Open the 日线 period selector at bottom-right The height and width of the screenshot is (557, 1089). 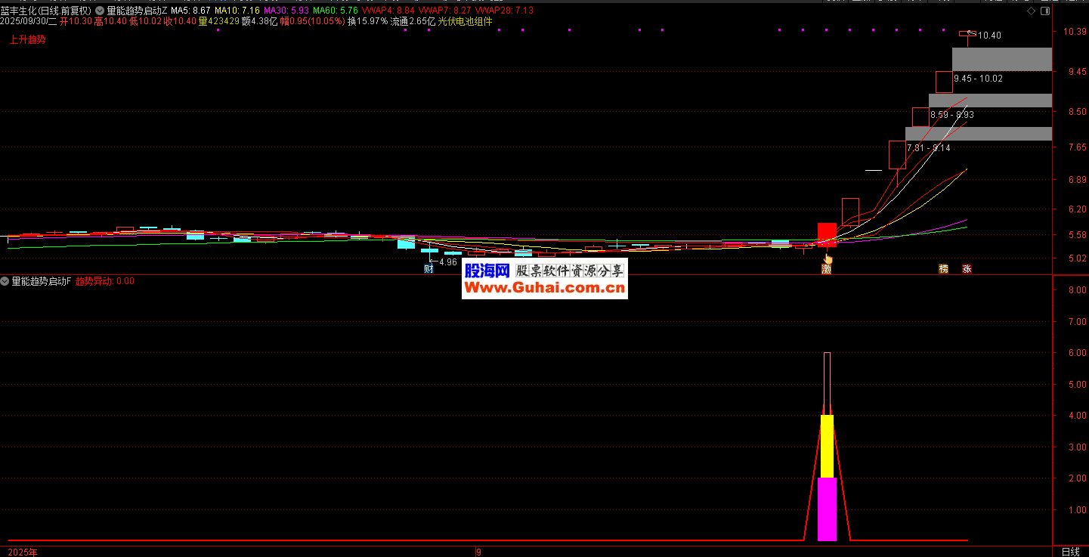click(1070, 552)
